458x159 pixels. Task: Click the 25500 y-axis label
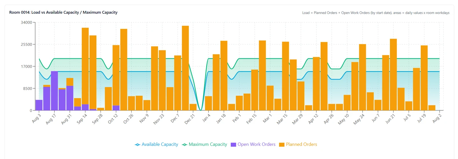26,44
